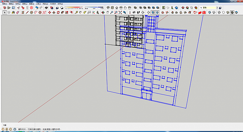Screen dimensions: 243x132
Task: Open sixth (Tools) menu in menu bar
Action: coord(38,4)
